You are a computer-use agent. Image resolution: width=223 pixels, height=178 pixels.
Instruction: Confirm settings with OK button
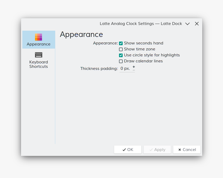pos(128,150)
